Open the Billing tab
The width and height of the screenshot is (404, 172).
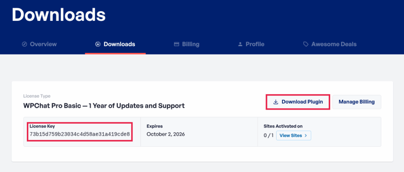click(191, 44)
